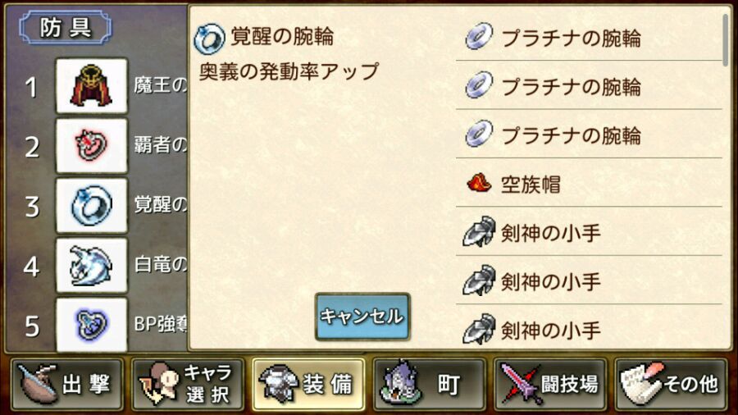Choose the last 剣神の小手 at list bottom
Viewport: 738px width, 415px height.
(x=589, y=328)
